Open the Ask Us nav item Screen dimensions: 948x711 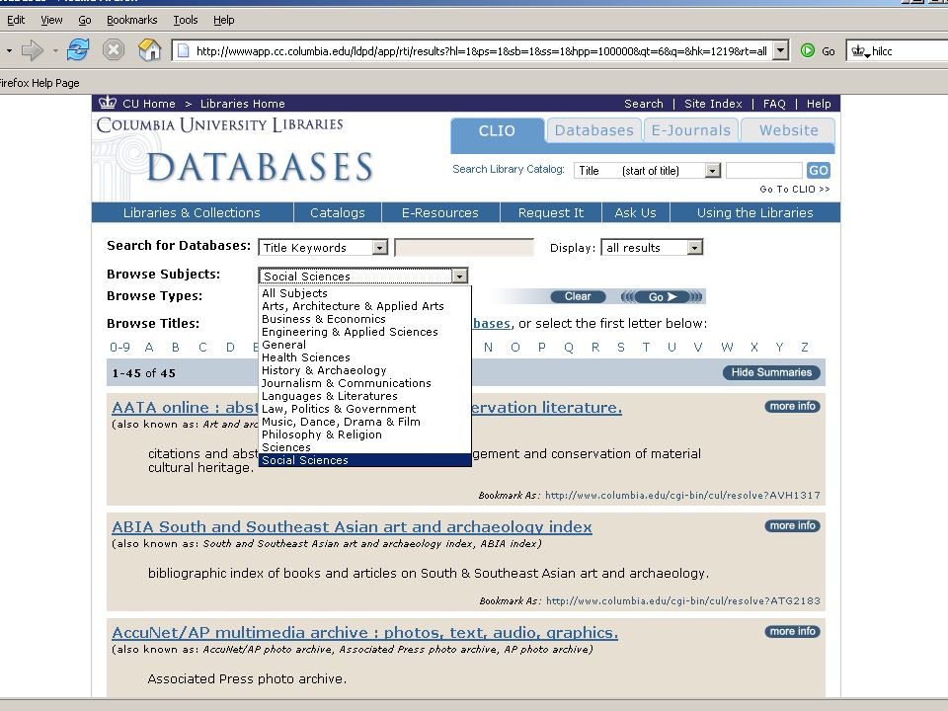[x=635, y=213]
